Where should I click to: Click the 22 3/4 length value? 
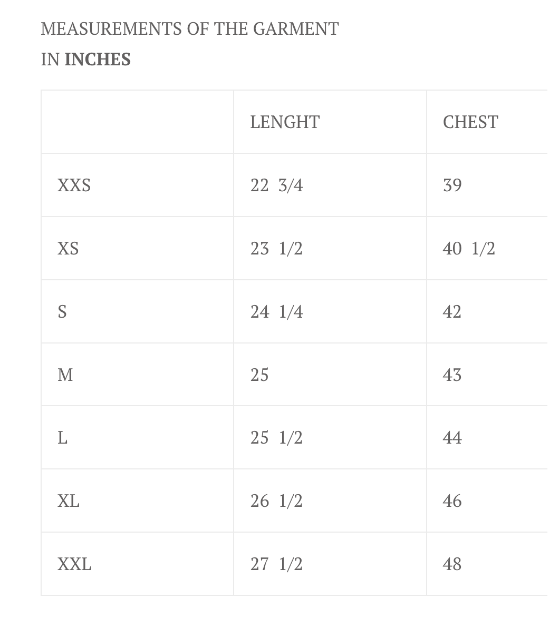277,185
